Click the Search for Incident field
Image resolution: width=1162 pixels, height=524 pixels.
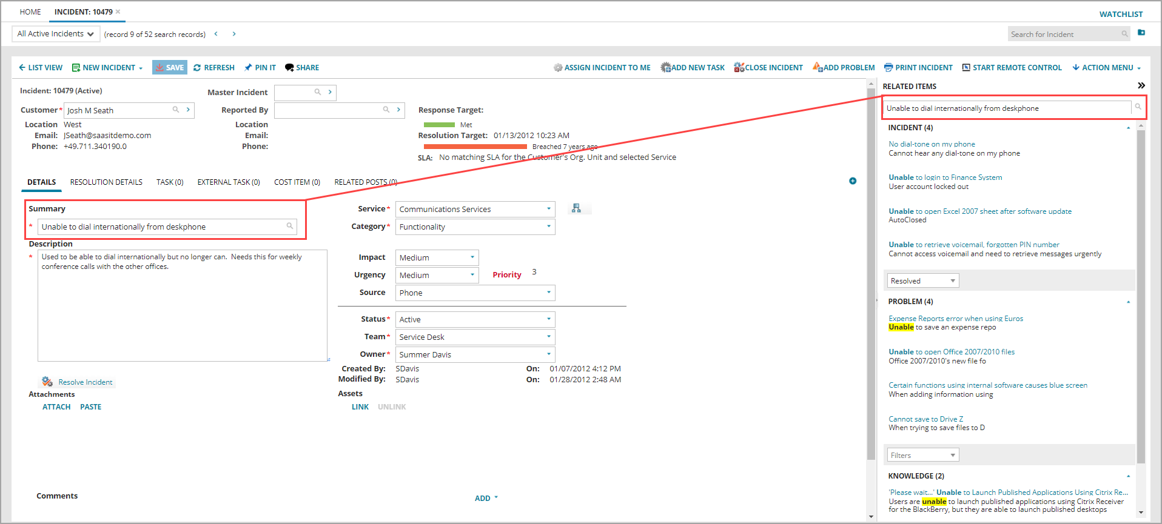[x=1064, y=35]
